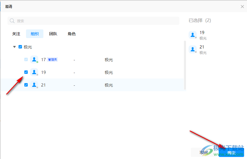The height and width of the screenshot is (159, 247).
Task: Click the 取消 button
Action: pos(204,152)
